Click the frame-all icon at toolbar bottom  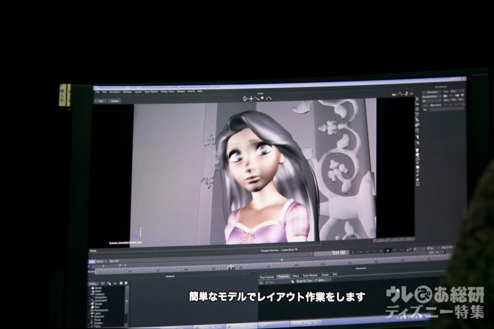tap(417, 184)
